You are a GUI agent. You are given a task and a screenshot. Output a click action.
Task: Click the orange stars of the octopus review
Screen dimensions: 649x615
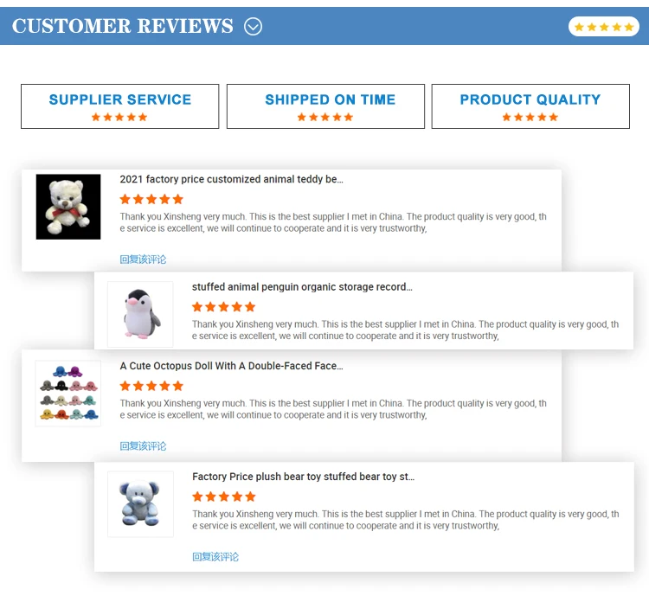pos(151,386)
